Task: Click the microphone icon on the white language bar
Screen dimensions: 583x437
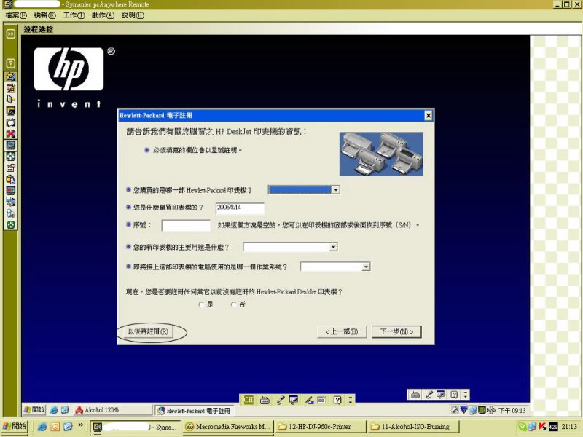Action: [429, 395]
